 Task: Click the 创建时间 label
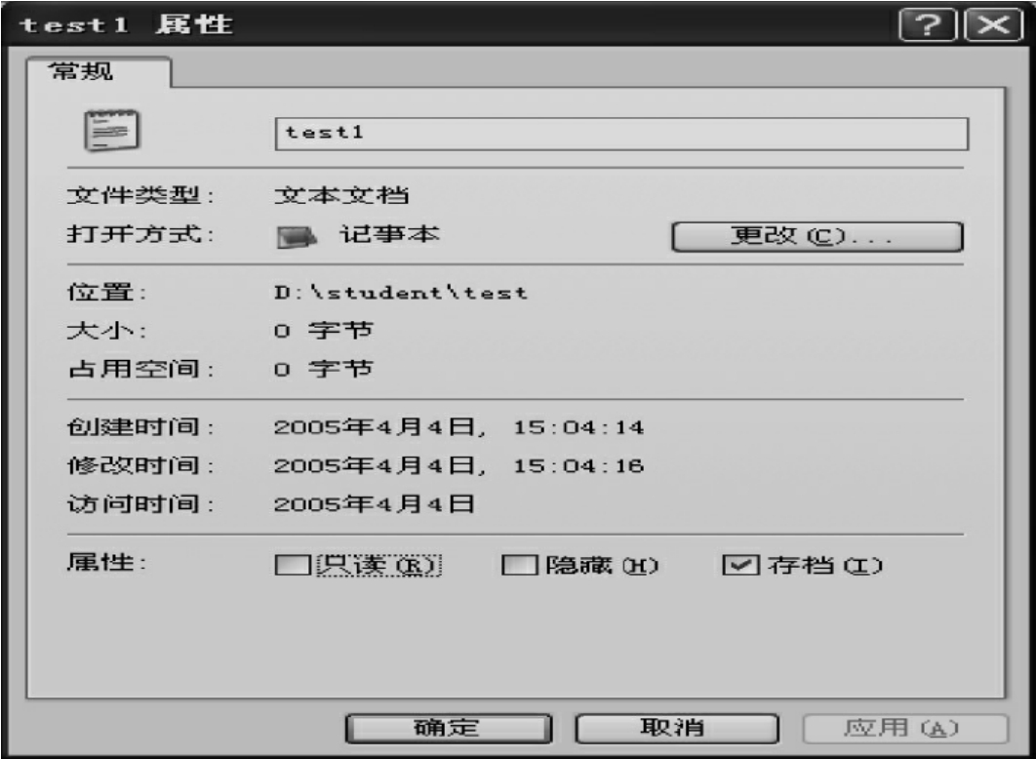140,426
